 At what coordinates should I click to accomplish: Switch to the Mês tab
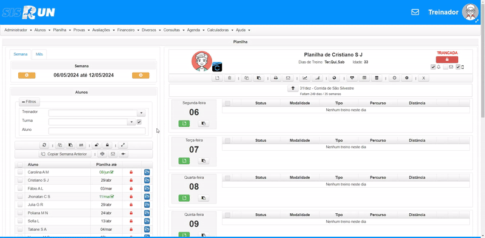[x=39, y=54]
